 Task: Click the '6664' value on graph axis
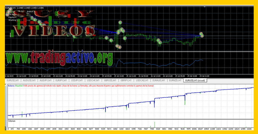click(128, 129)
